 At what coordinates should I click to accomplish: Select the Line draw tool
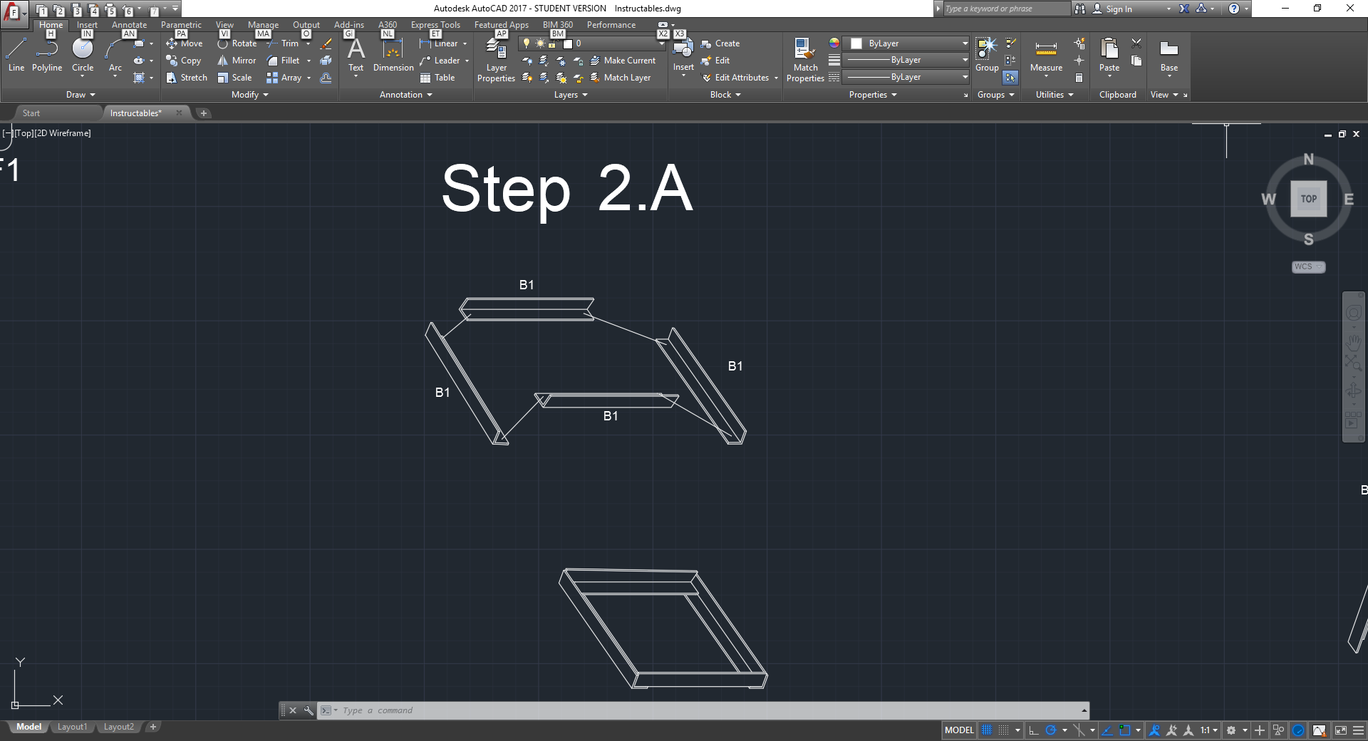[16, 55]
